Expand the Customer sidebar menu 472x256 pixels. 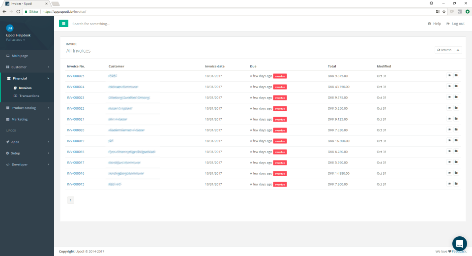pyautogui.click(x=27, y=67)
